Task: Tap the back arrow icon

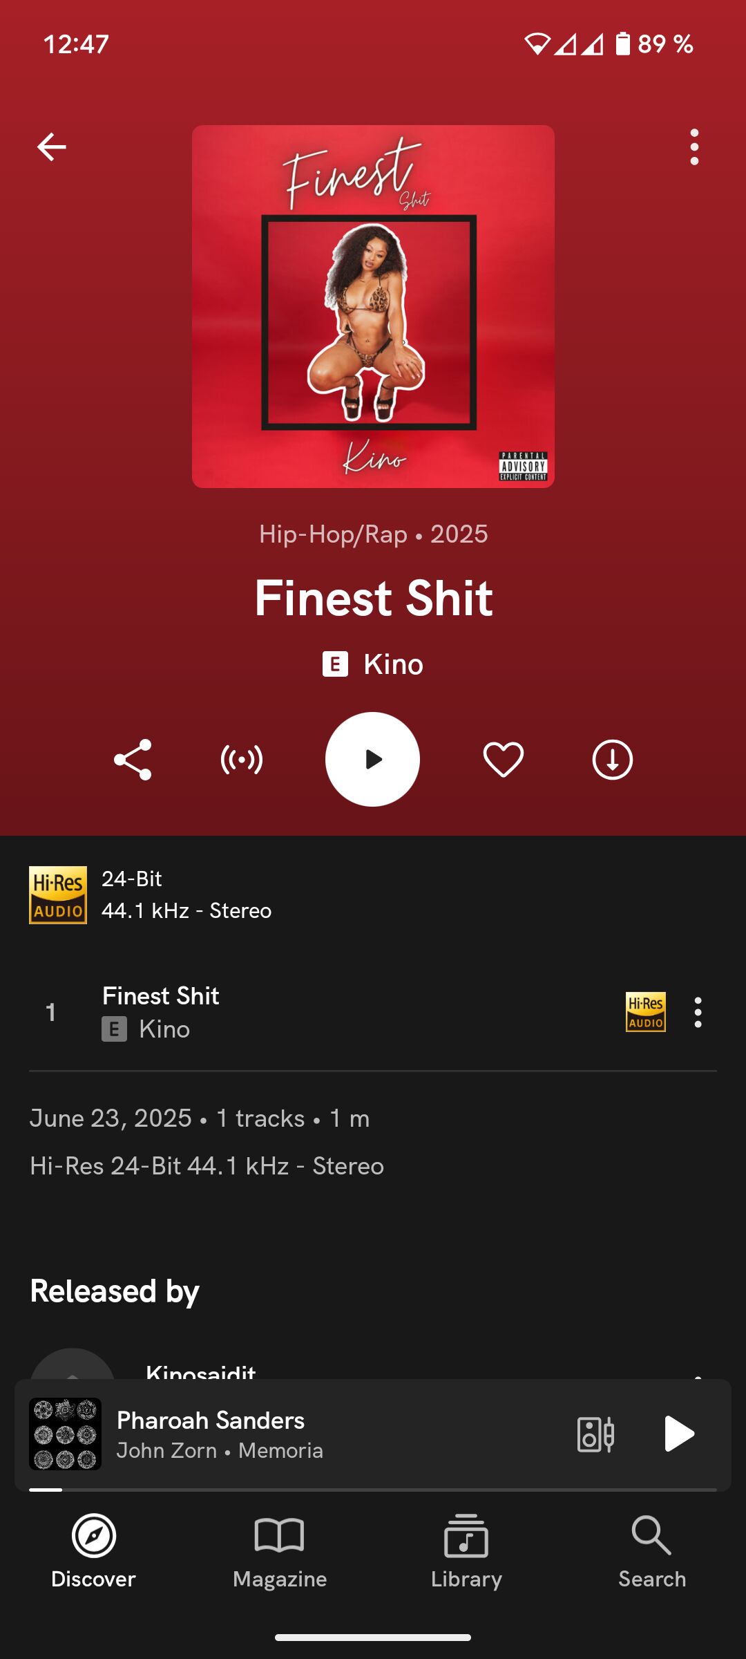Action: click(51, 147)
